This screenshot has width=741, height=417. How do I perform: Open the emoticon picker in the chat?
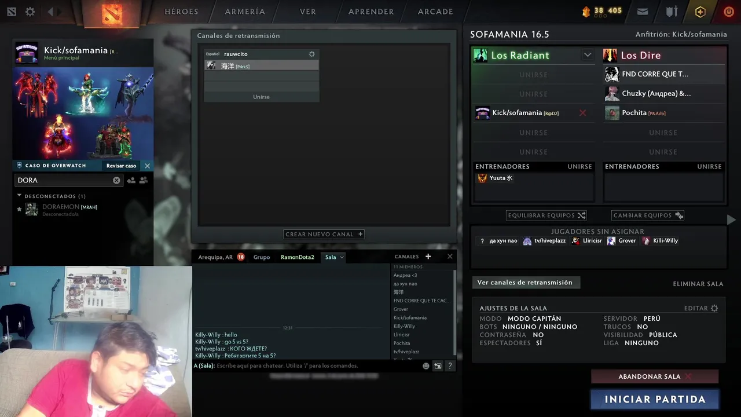(x=426, y=366)
